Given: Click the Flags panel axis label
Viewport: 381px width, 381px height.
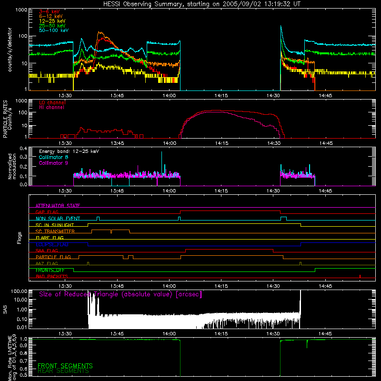Looking at the screenshot, I should coord(19,238).
